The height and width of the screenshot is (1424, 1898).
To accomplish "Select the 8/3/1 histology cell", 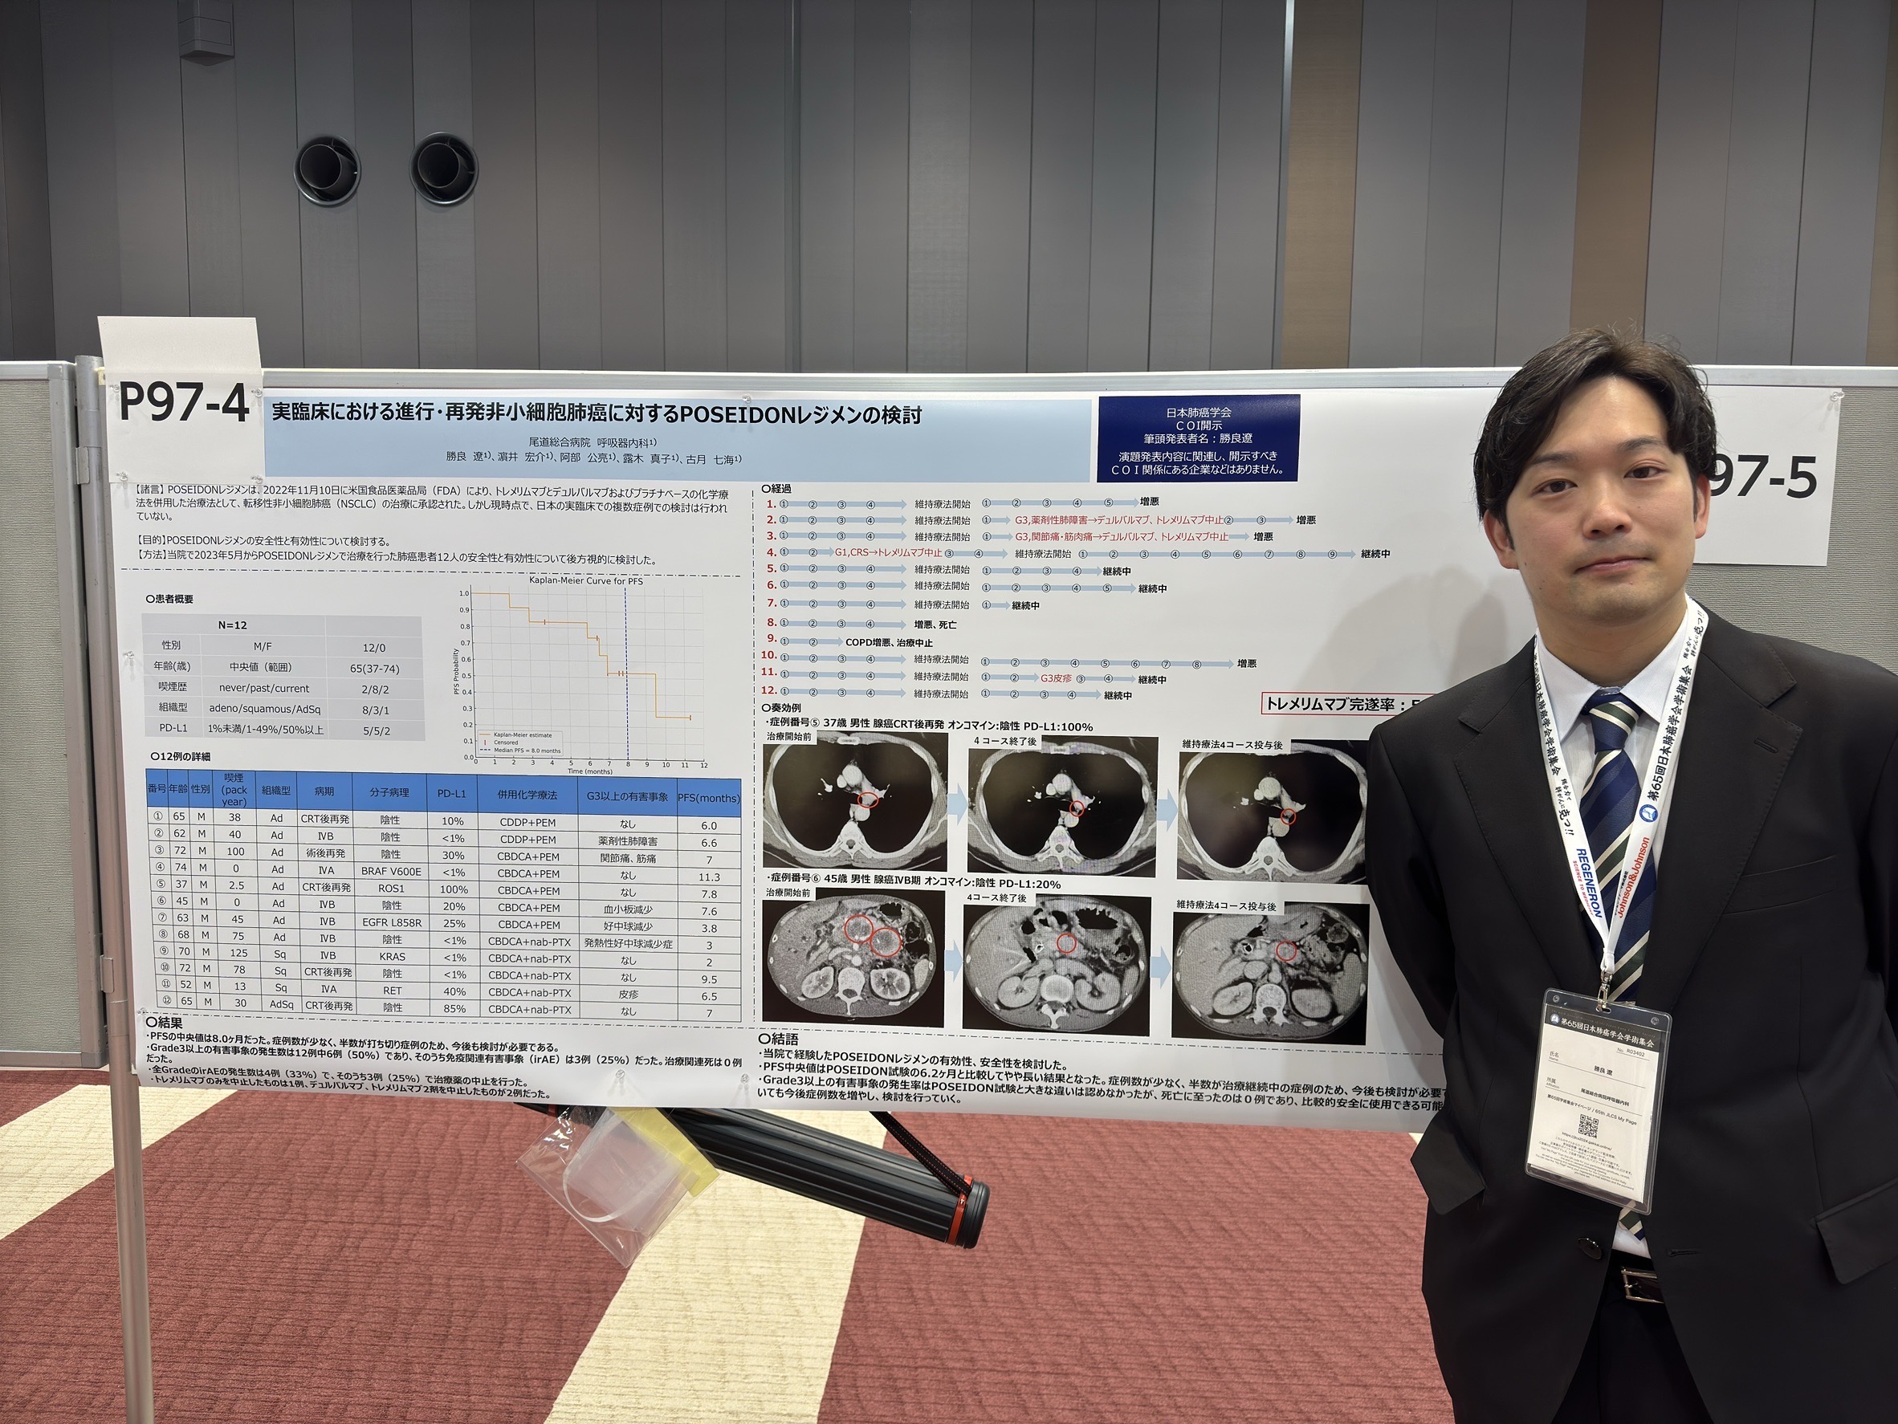I will [x=374, y=710].
